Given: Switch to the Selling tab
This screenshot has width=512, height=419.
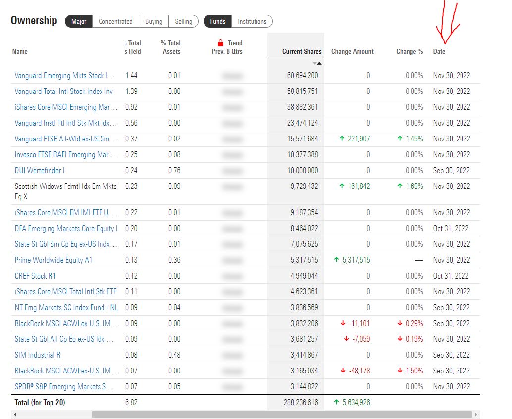Looking at the screenshot, I should (184, 22).
